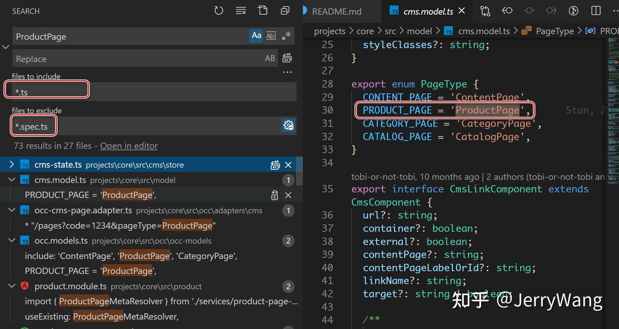
Task: Click the Open in editor link
Action: click(129, 146)
